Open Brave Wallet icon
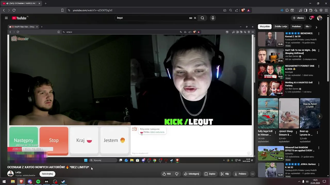330x185 pixels. tap(311, 10)
